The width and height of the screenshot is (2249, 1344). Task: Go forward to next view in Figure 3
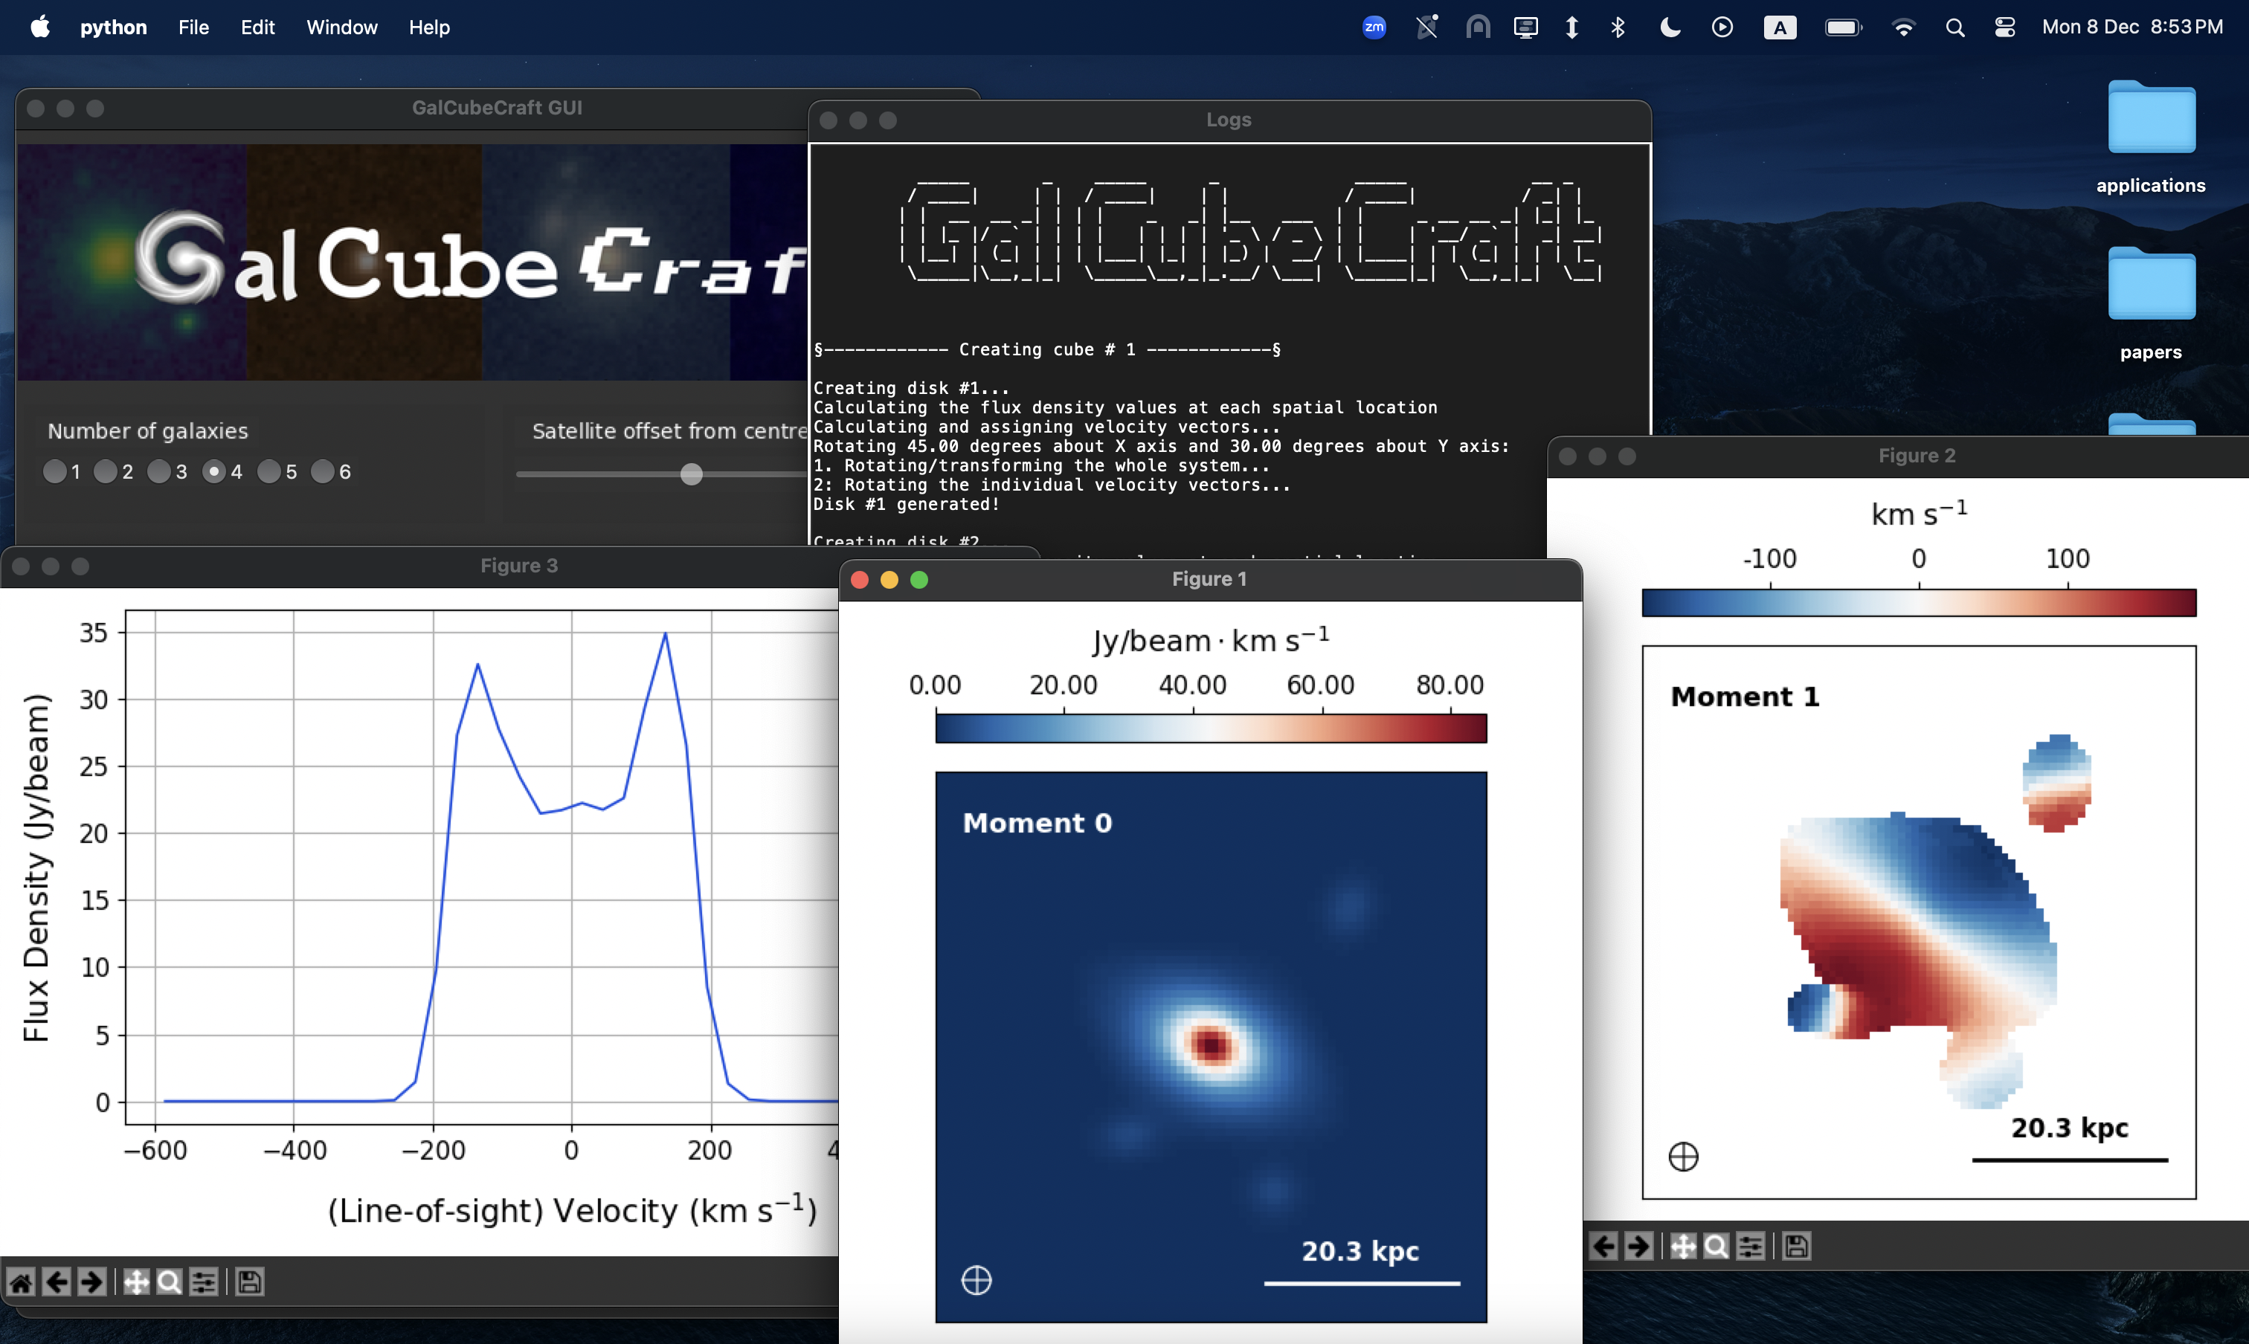point(91,1282)
